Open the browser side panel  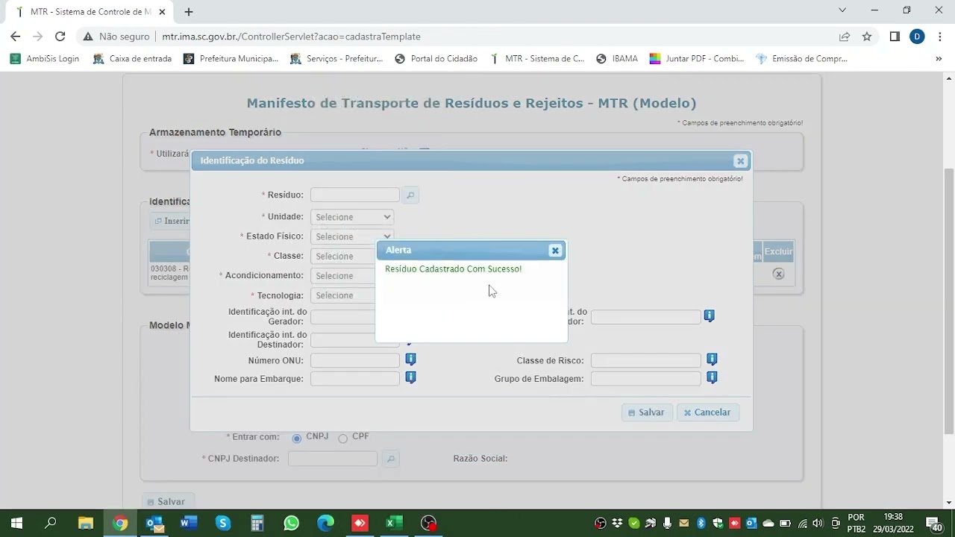tap(895, 37)
